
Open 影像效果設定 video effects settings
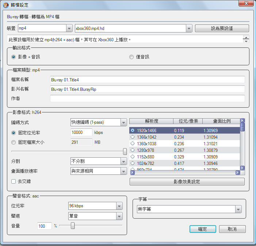(x=187, y=181)
